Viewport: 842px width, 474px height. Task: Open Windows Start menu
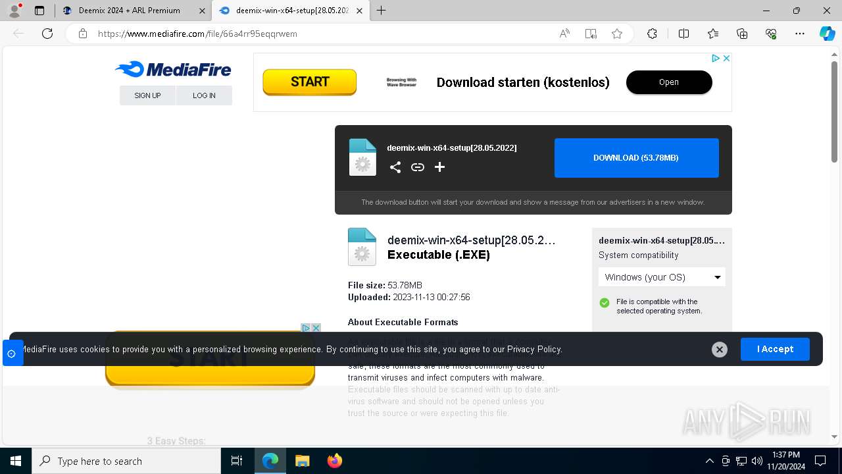[16, 461]
